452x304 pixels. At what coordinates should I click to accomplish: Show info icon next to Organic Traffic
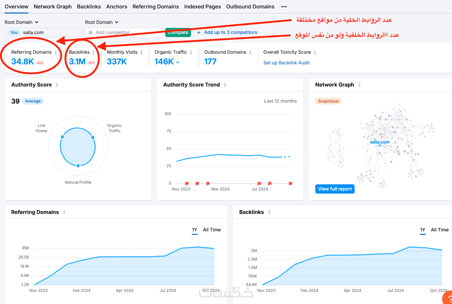pyautogui.click(x=191, y=52)
